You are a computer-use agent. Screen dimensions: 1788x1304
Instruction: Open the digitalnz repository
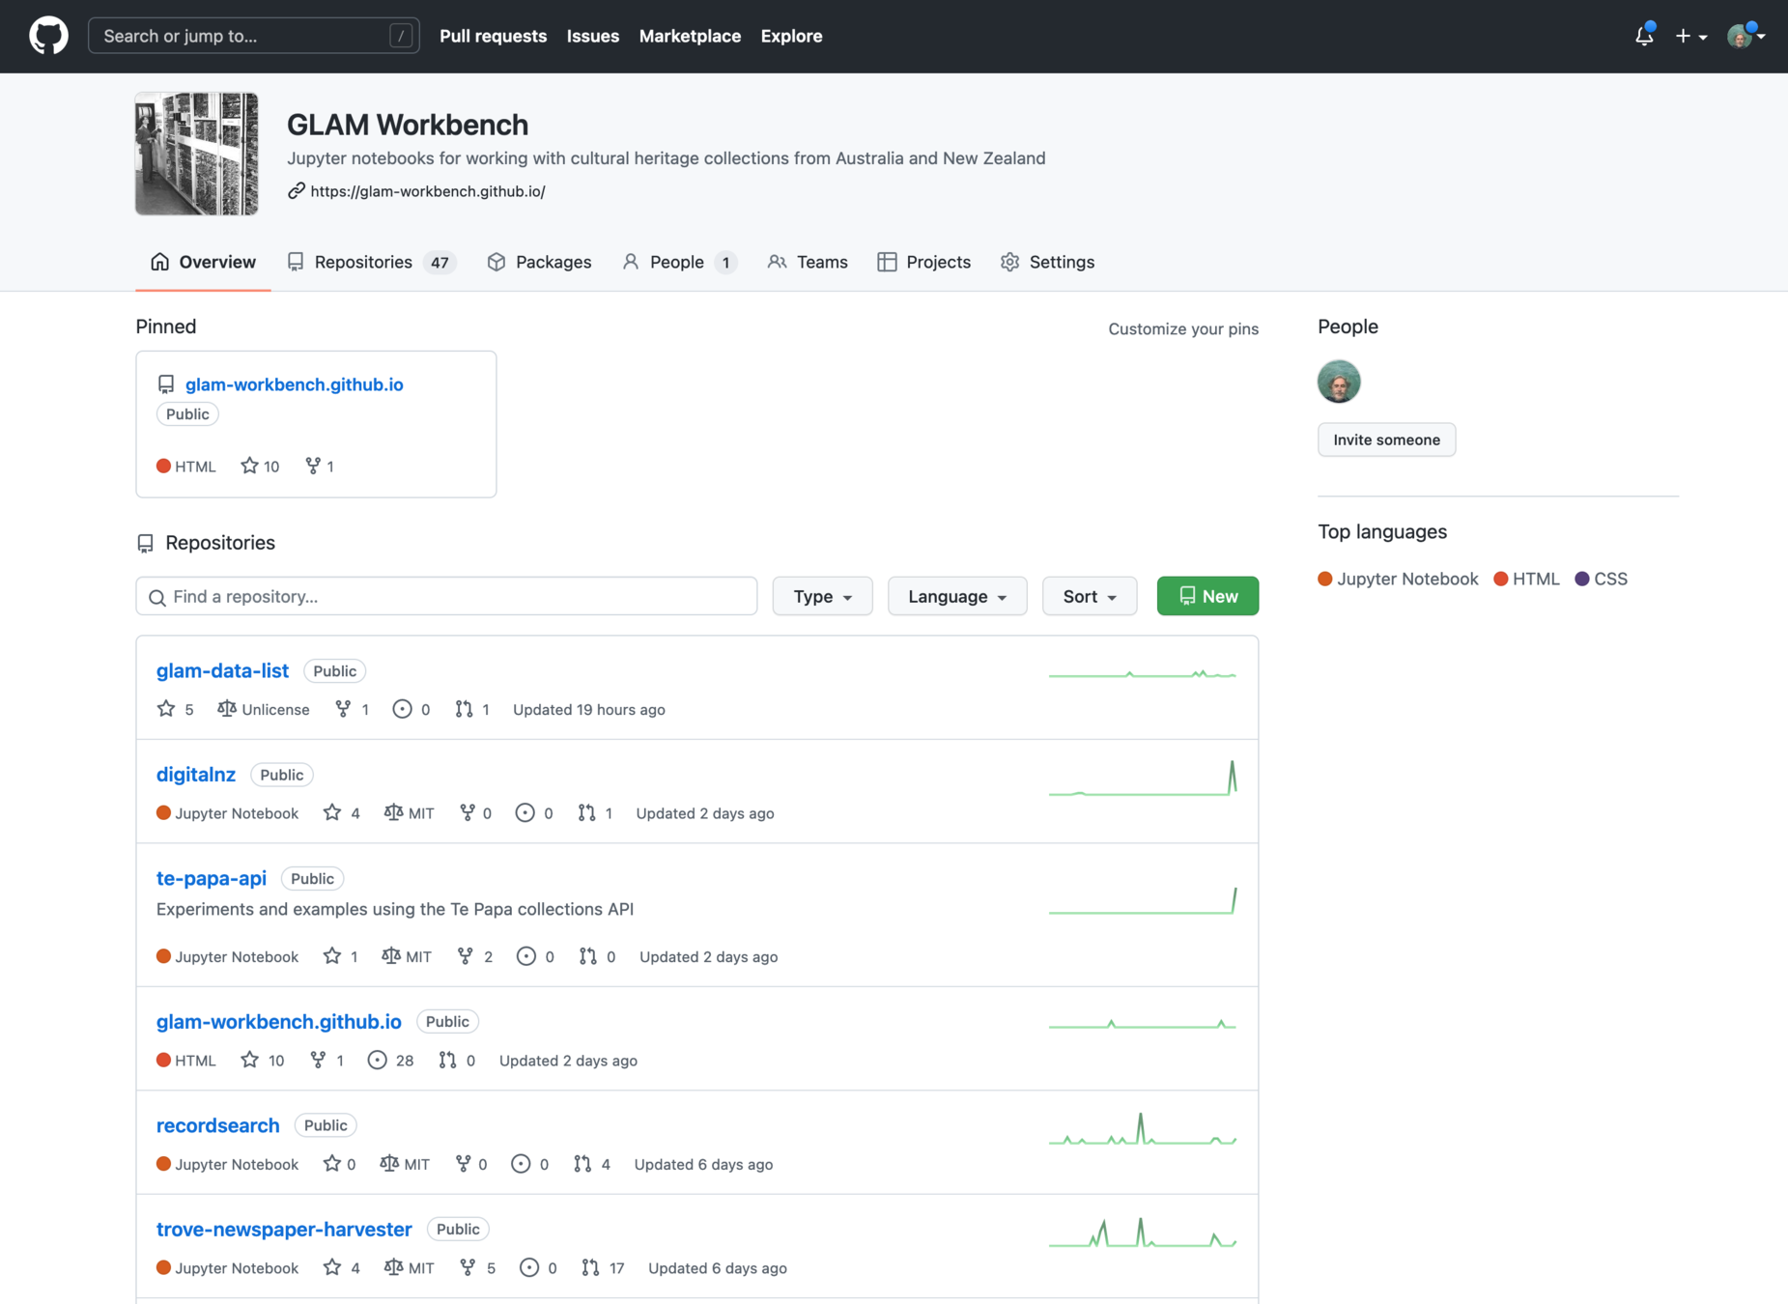coord(196,775)
